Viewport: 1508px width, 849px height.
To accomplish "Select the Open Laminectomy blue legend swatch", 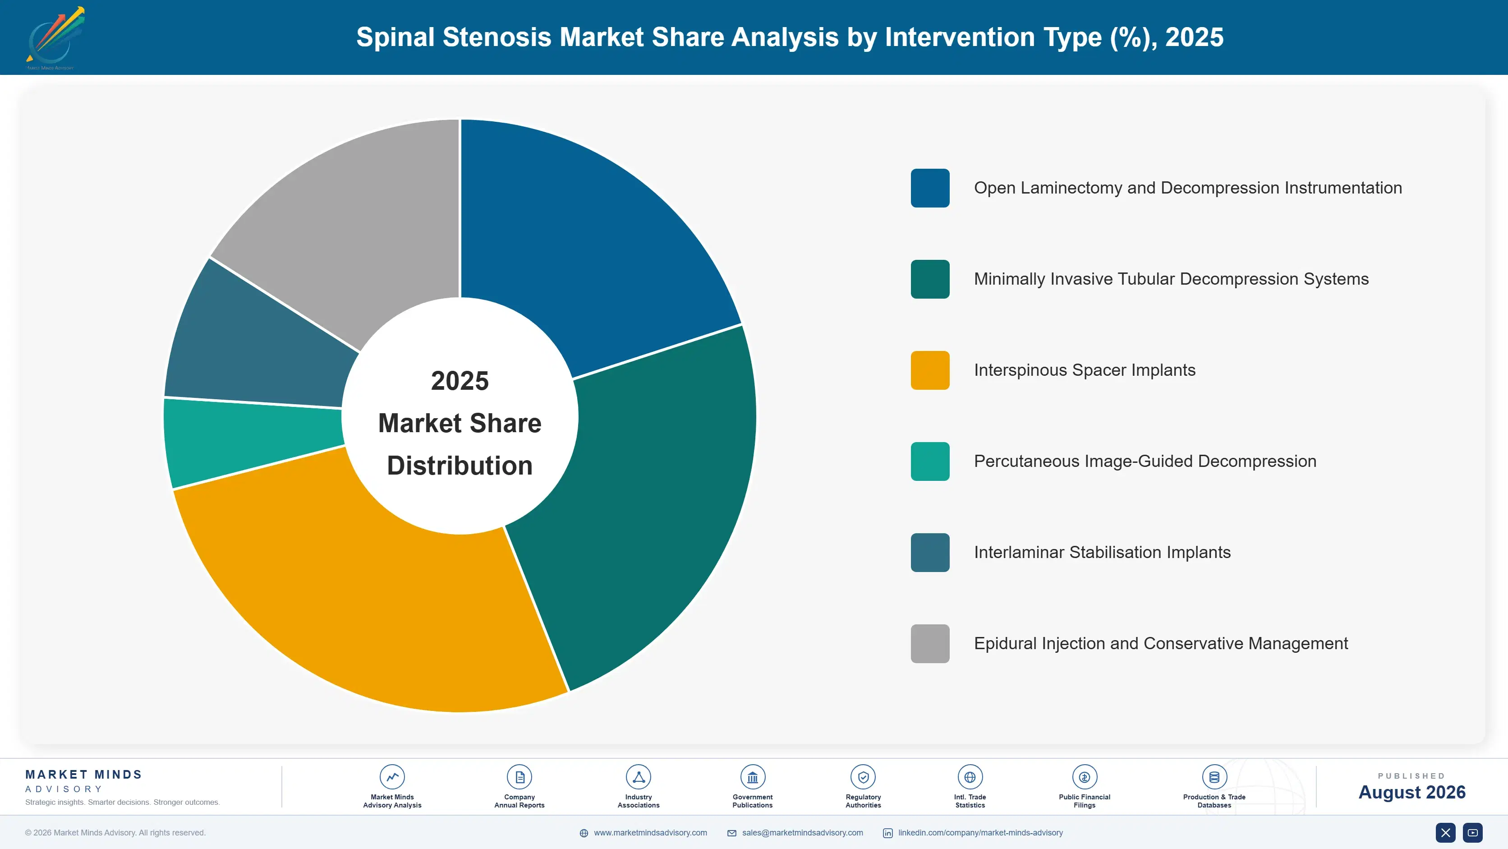I will [929, 188].
